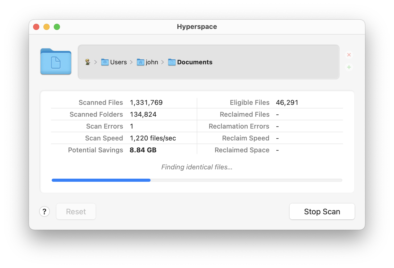This screenshot has width=394, height=268.
Task: Click the pixel-art user avatar in the path
Action: click(x=88, y=62)
